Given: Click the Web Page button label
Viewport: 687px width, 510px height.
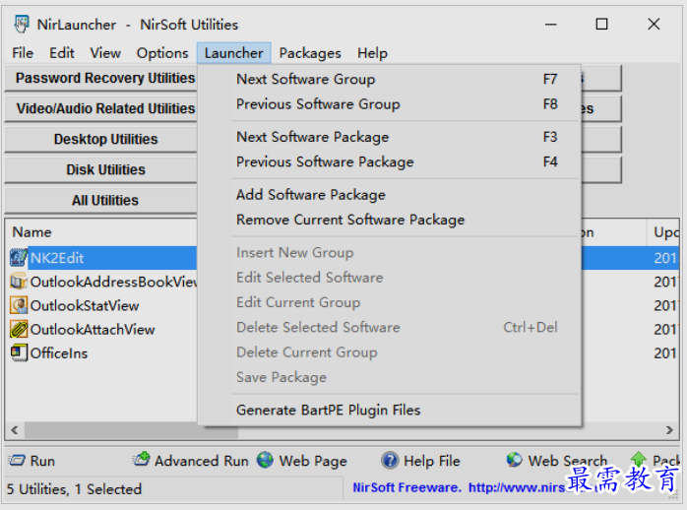Looking at the screenshot, I should pyautogui.click(x=313, y=461).
